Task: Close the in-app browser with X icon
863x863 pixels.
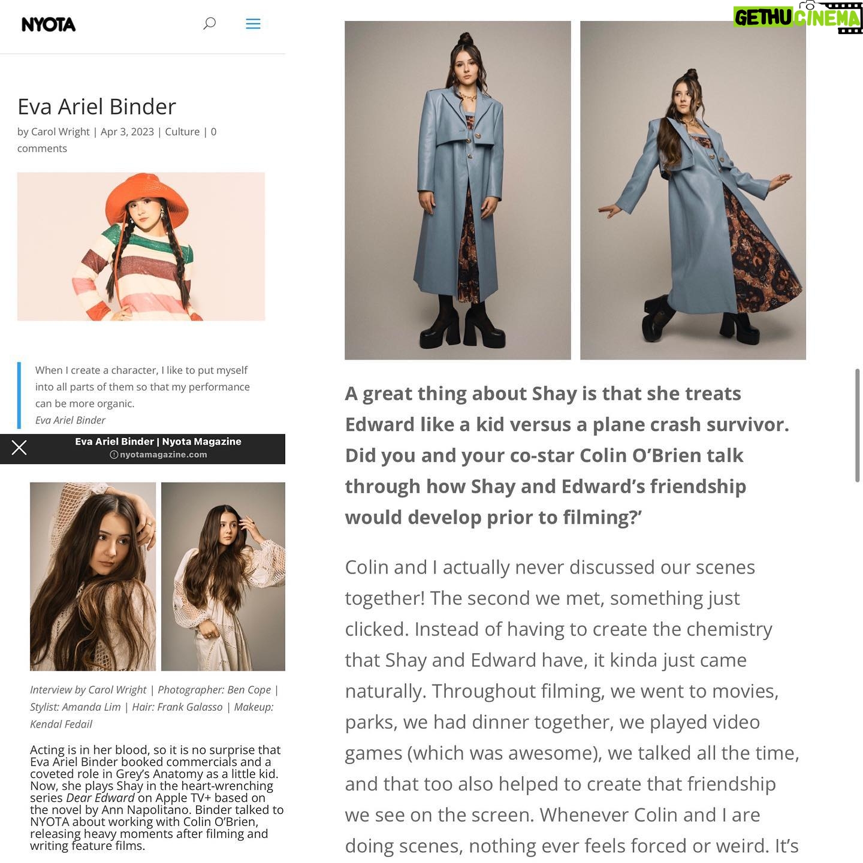Action: (x=19, y=448)
